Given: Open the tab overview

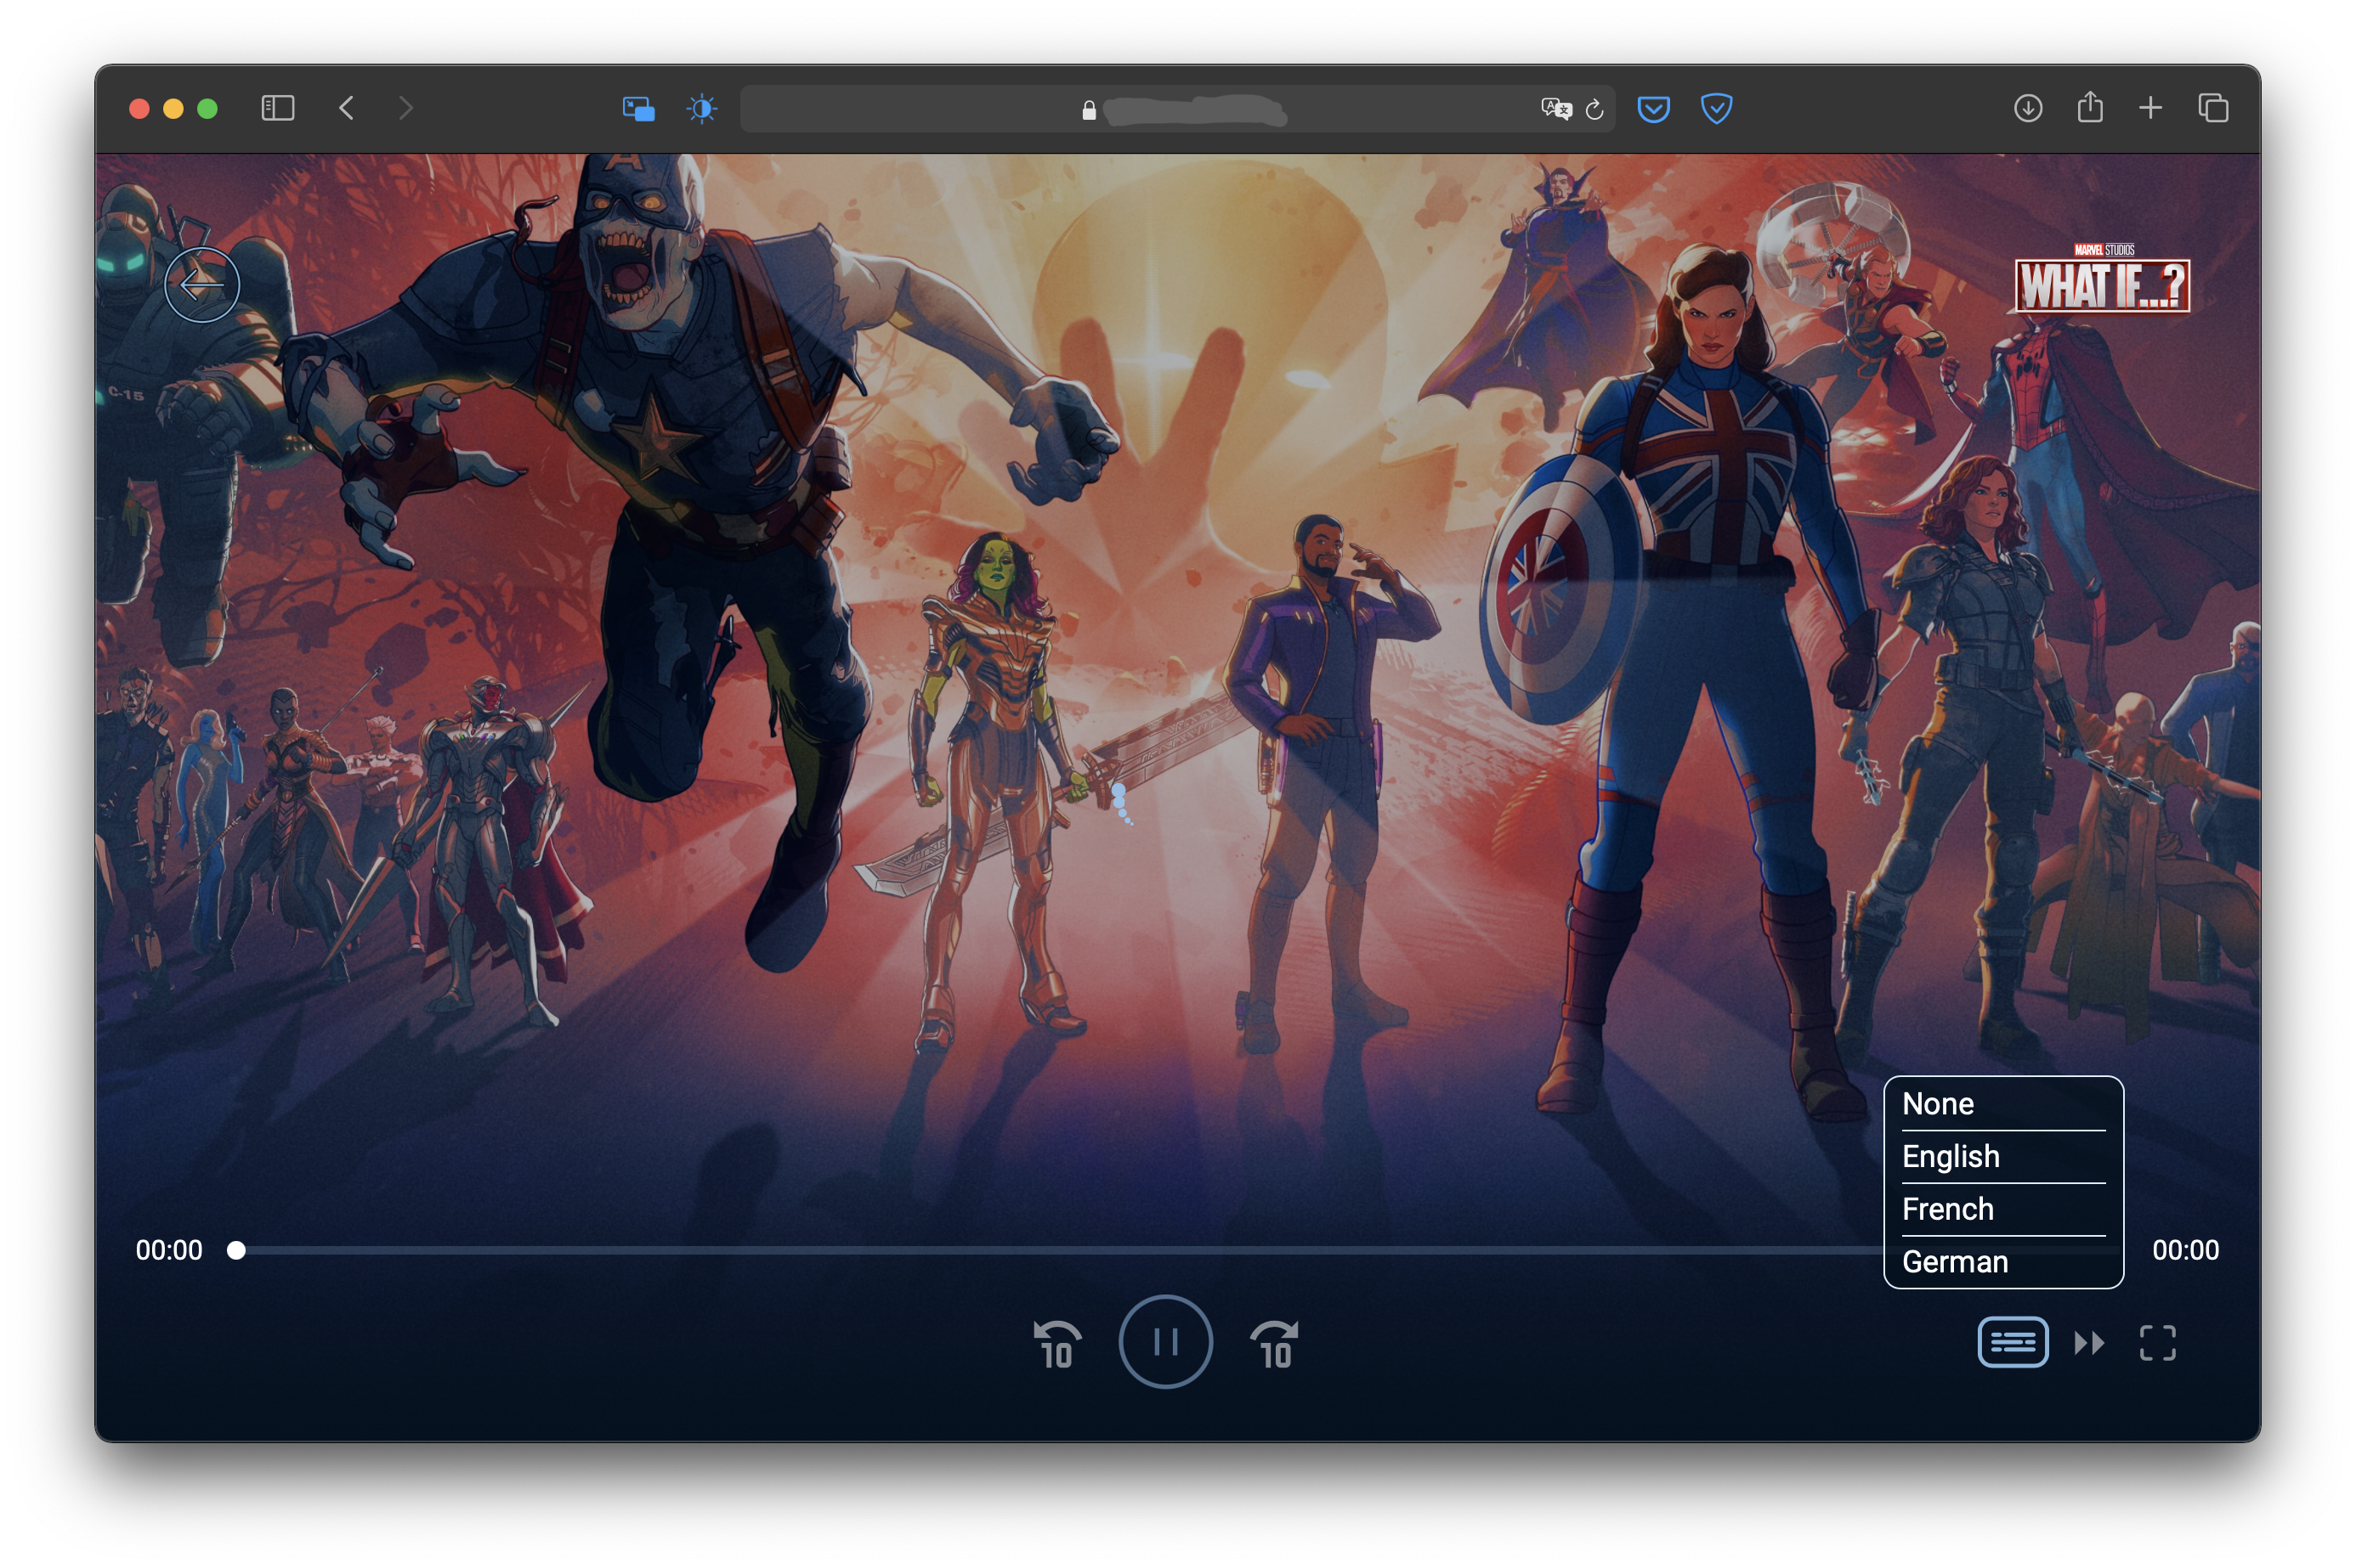Looking at the screenshot, I should 2212,108.
